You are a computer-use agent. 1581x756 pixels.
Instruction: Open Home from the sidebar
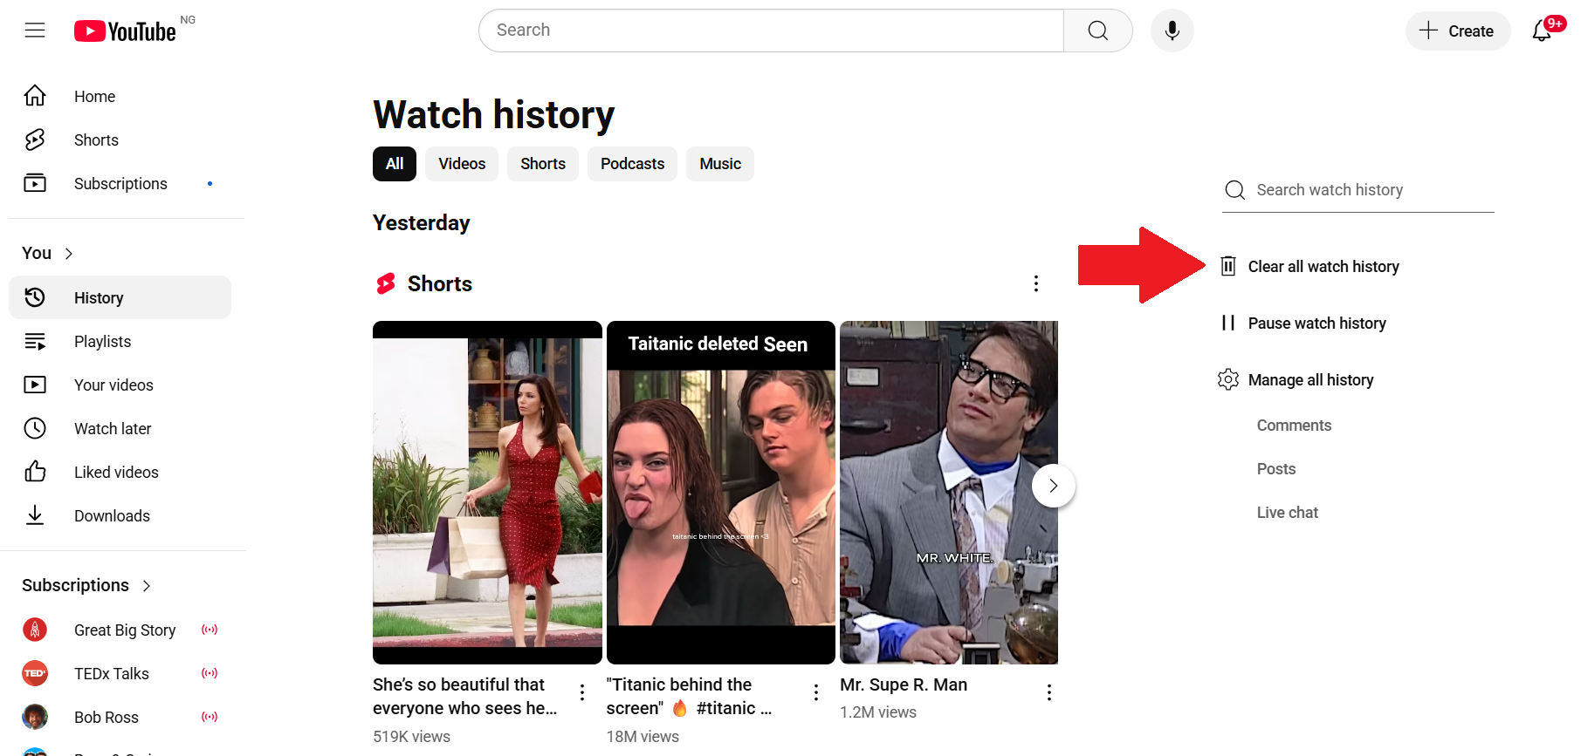coord(120,96)
